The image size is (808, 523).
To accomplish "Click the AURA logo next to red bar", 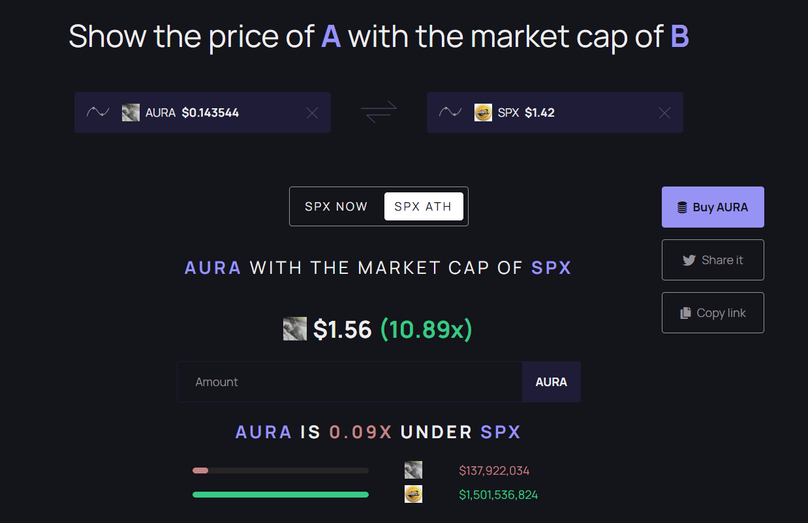I will click(x=413, y=470).
